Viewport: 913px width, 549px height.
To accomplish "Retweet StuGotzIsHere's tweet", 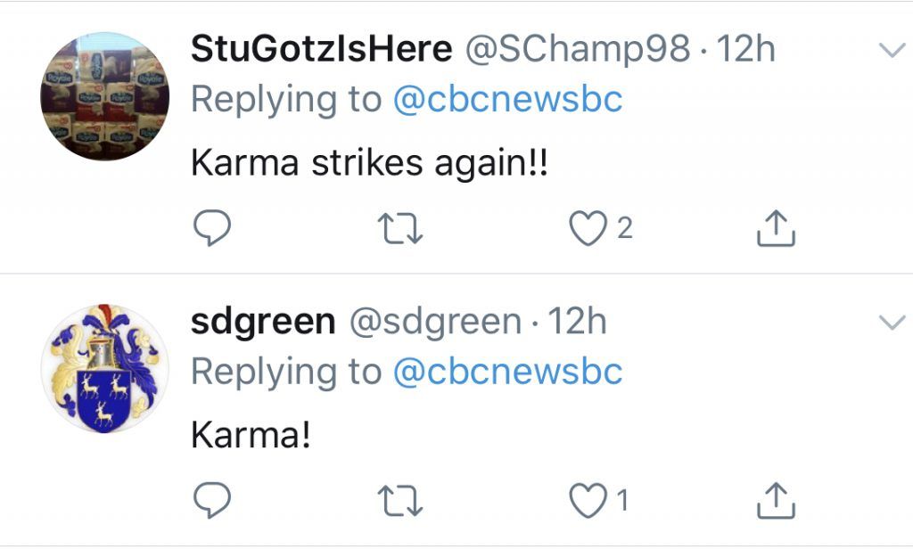I will click(x=400, y=229).
